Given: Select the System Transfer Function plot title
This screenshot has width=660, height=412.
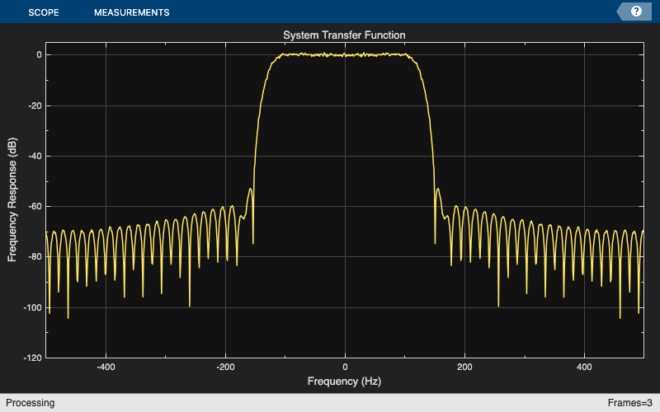Looking at the screenshot, I should point(344,35).
